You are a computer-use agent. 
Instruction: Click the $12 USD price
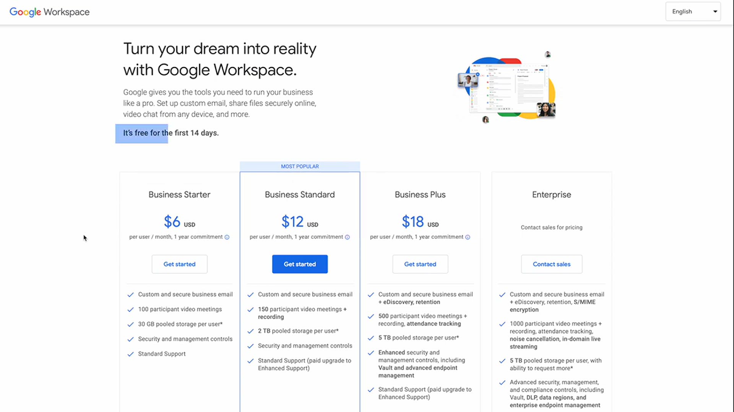click(x=300, y=222)
